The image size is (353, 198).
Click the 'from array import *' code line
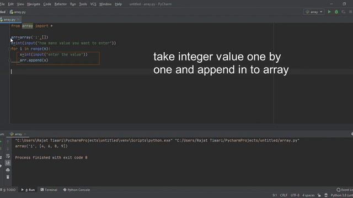click(x=32, y=26)
